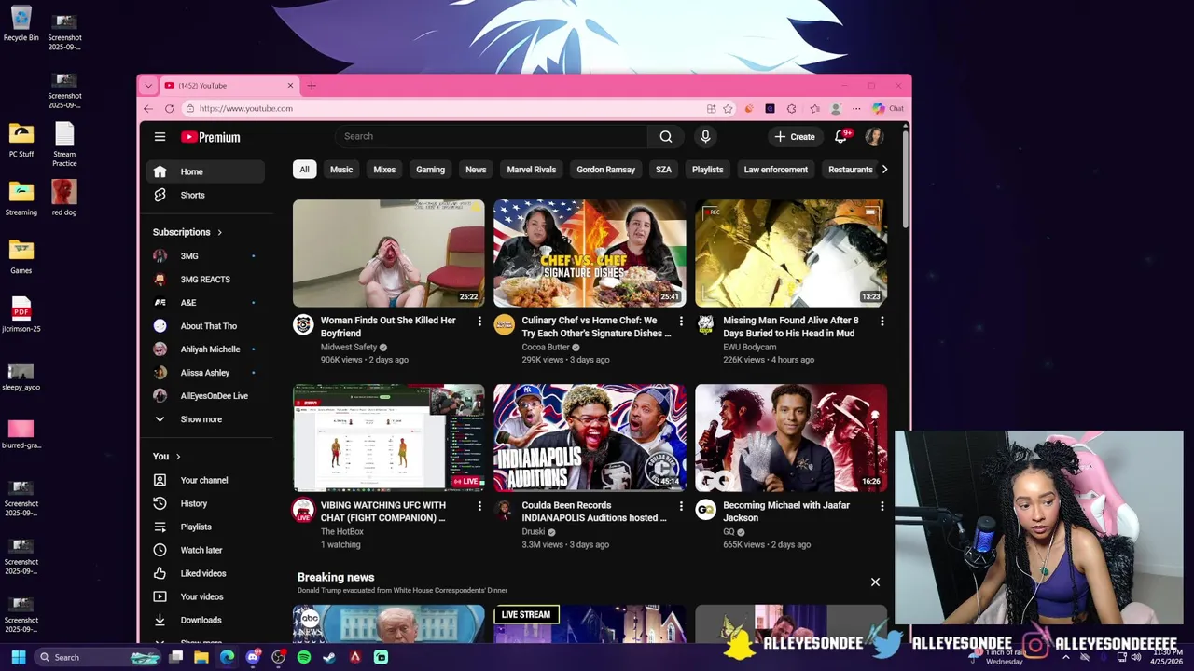1194x671 pixels.
Task: Open the Shorts sidebar item
Action: [205, 195]
